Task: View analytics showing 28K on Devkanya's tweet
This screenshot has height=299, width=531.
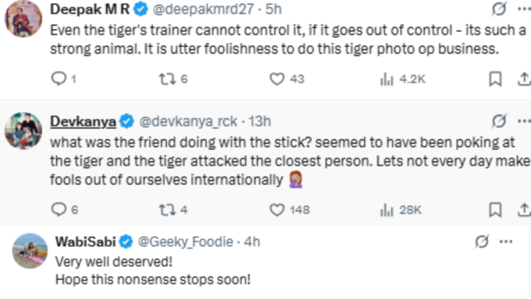Action: click(401, 210)
